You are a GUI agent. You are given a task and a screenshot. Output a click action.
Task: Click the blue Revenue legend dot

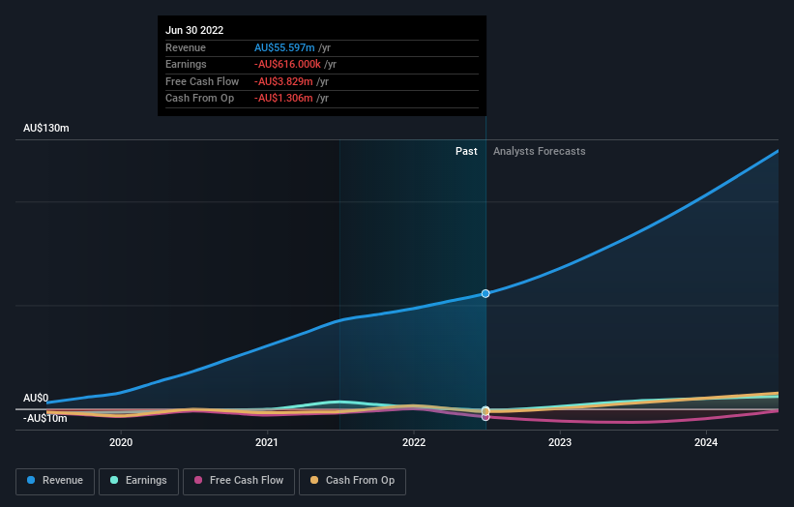click(31, 480)
